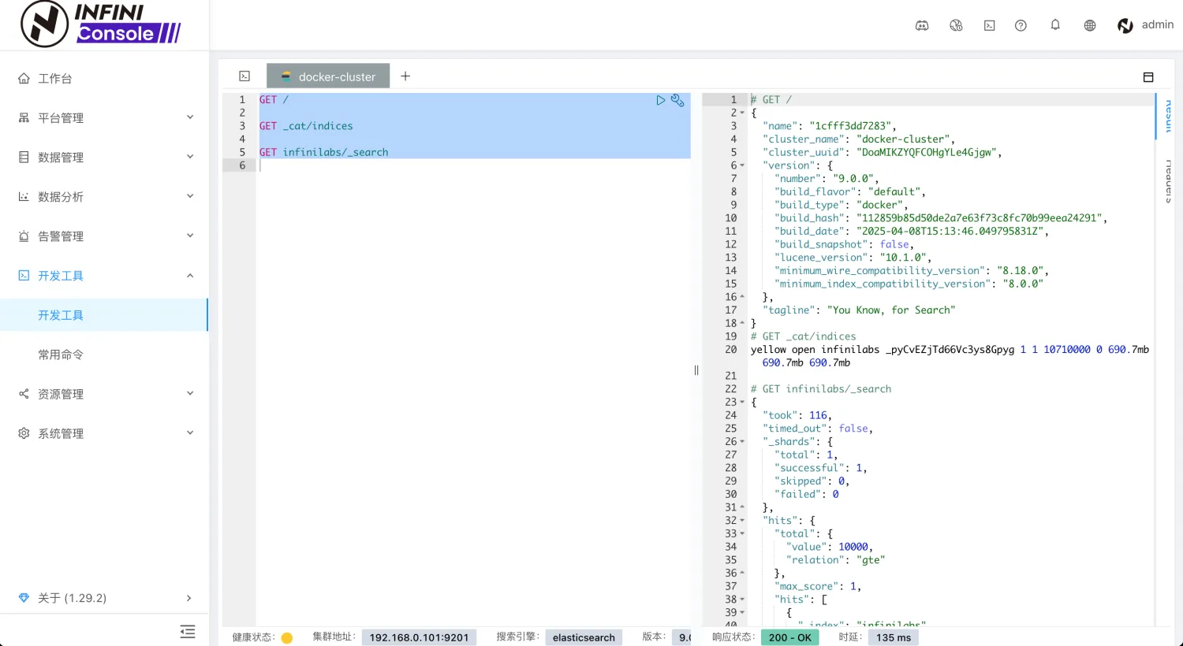Expand the 资源管理 menu
Viewport: 1183px width, 646px height.
click(104, 393)
